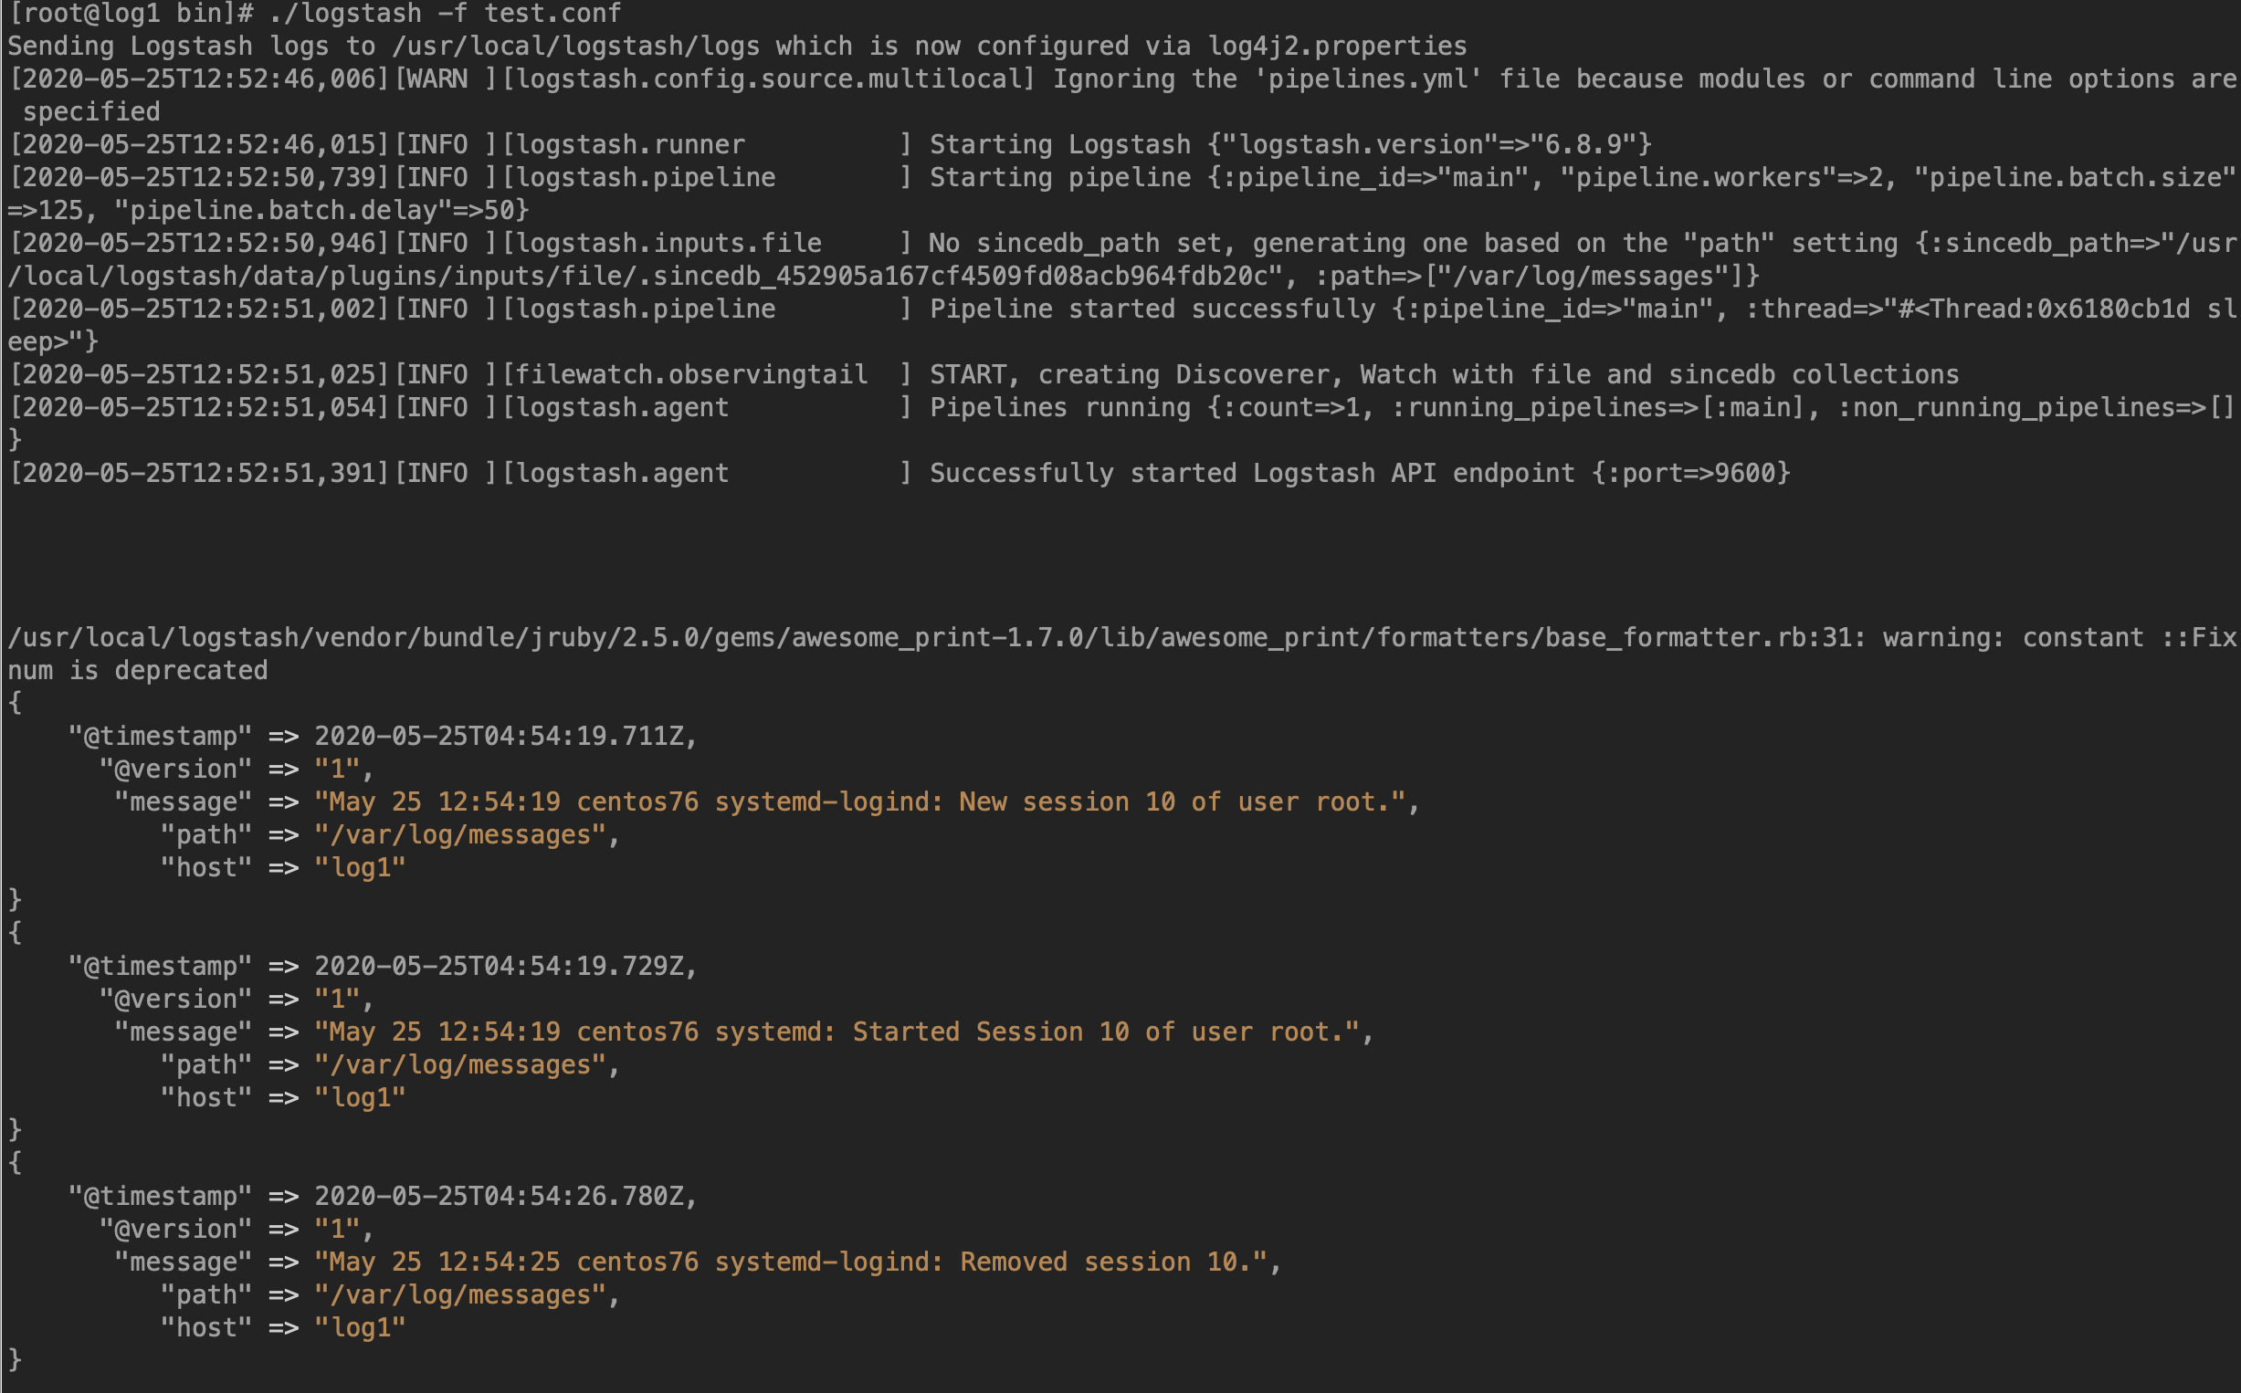Click the '/usr/local/logstash/logs' path text
This screenshot has height=1393, width=2241.
(x=576, y=46)
